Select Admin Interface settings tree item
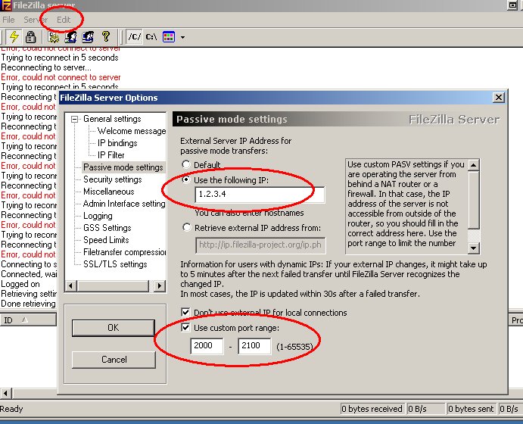The width and height of the screenshot is (523, 424). tap(124, 204)
